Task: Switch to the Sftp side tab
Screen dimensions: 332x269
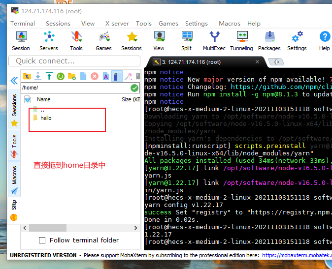Action: (14, 210)
